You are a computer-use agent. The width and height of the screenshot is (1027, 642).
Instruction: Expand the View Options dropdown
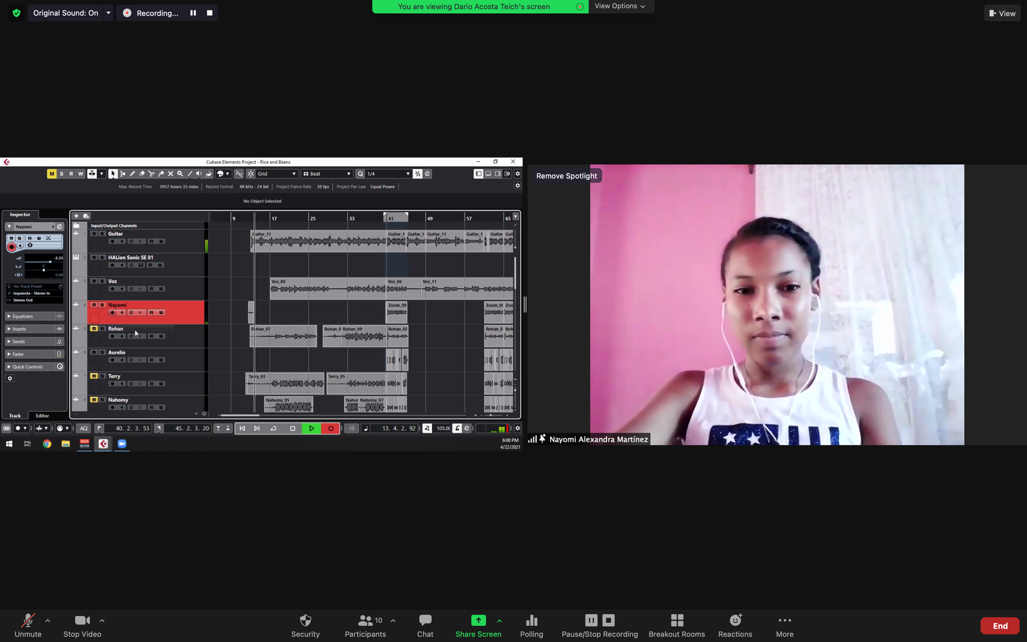620,6
